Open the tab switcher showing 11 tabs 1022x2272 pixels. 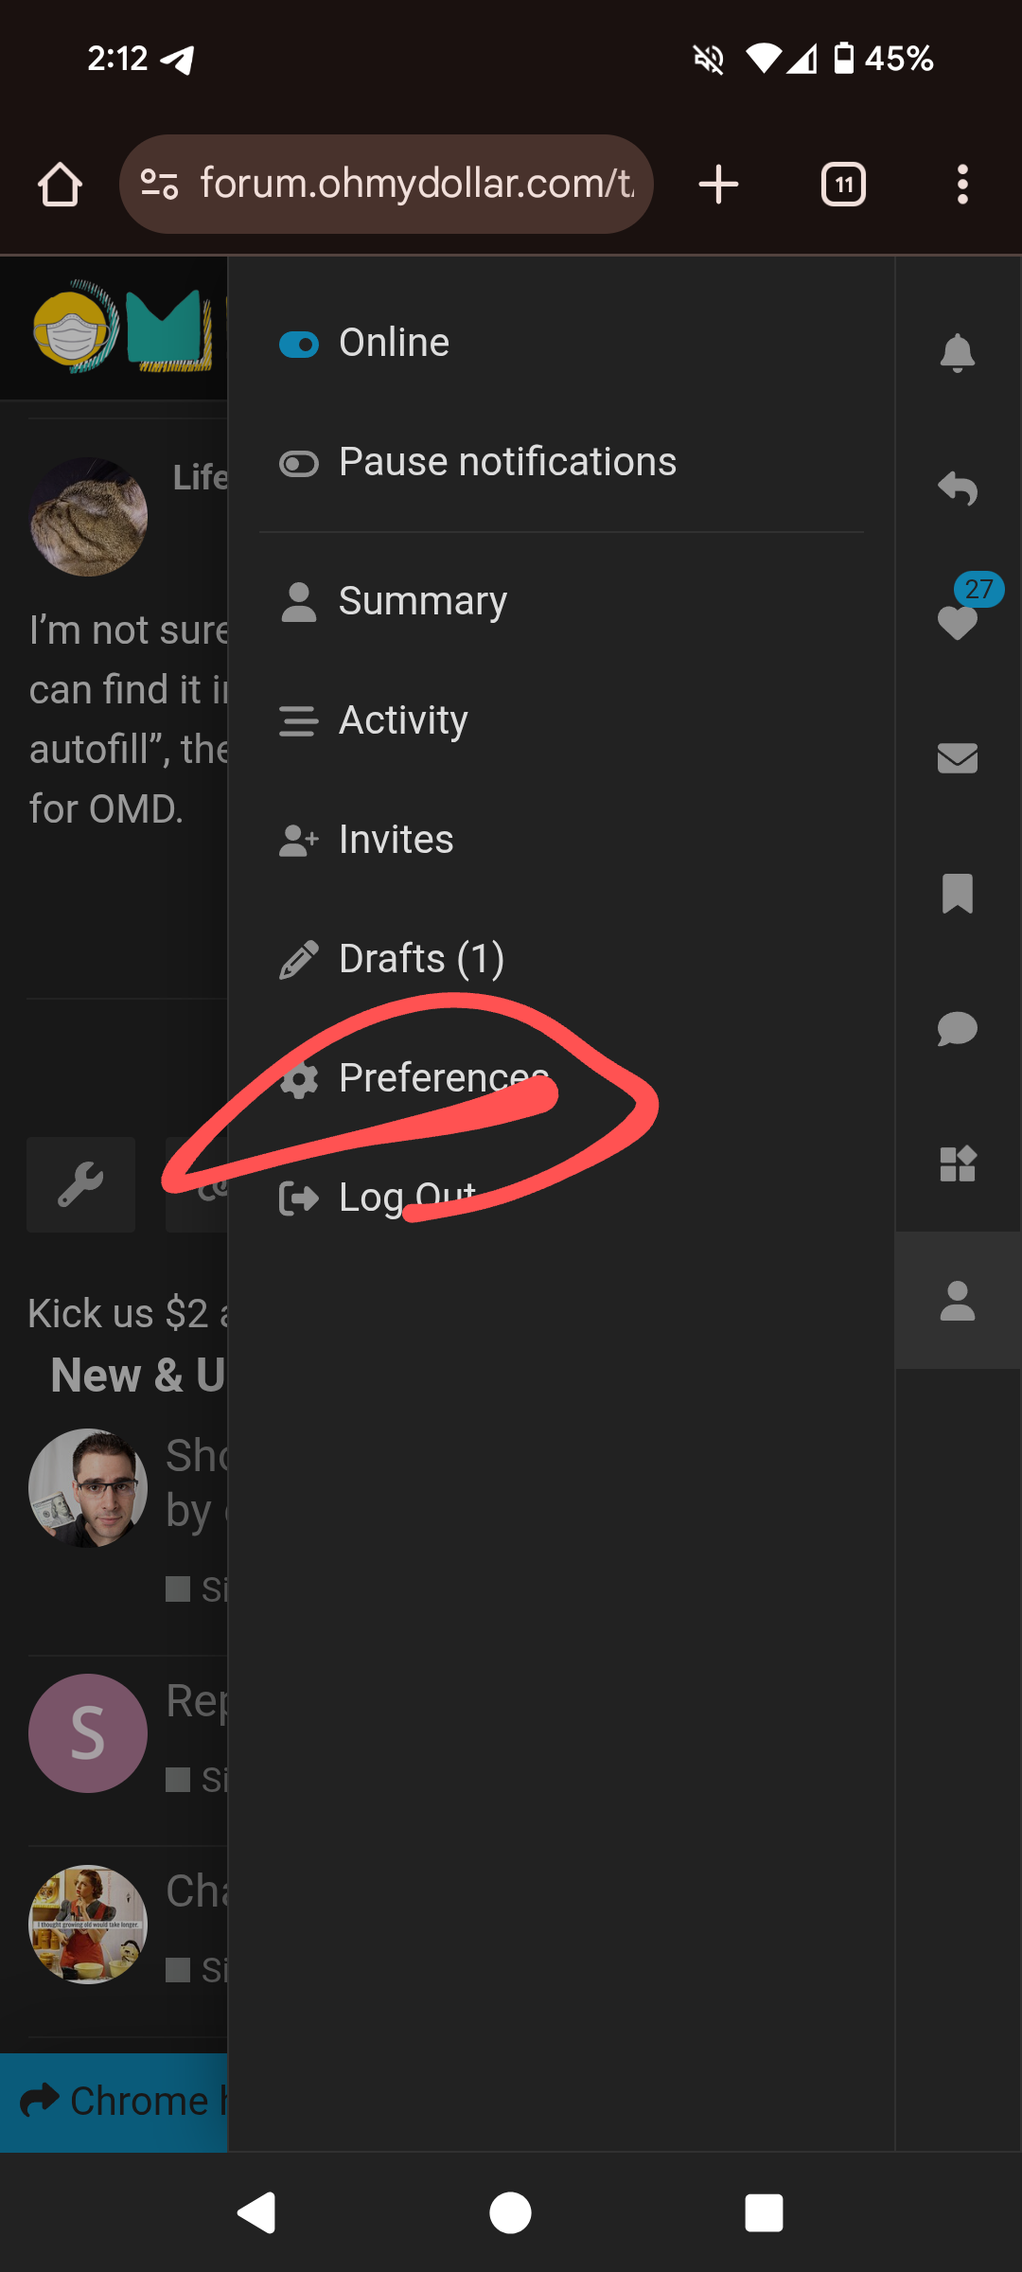[x=843, y=184]
